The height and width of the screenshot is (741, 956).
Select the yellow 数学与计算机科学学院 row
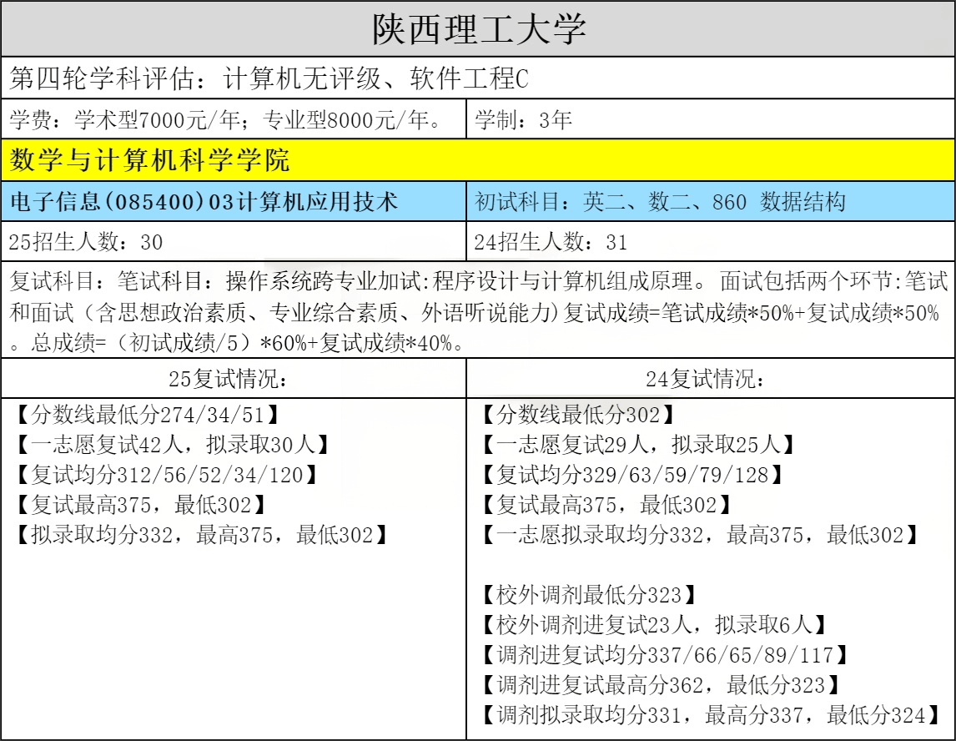pyautogui.click(x=150, y=160)
